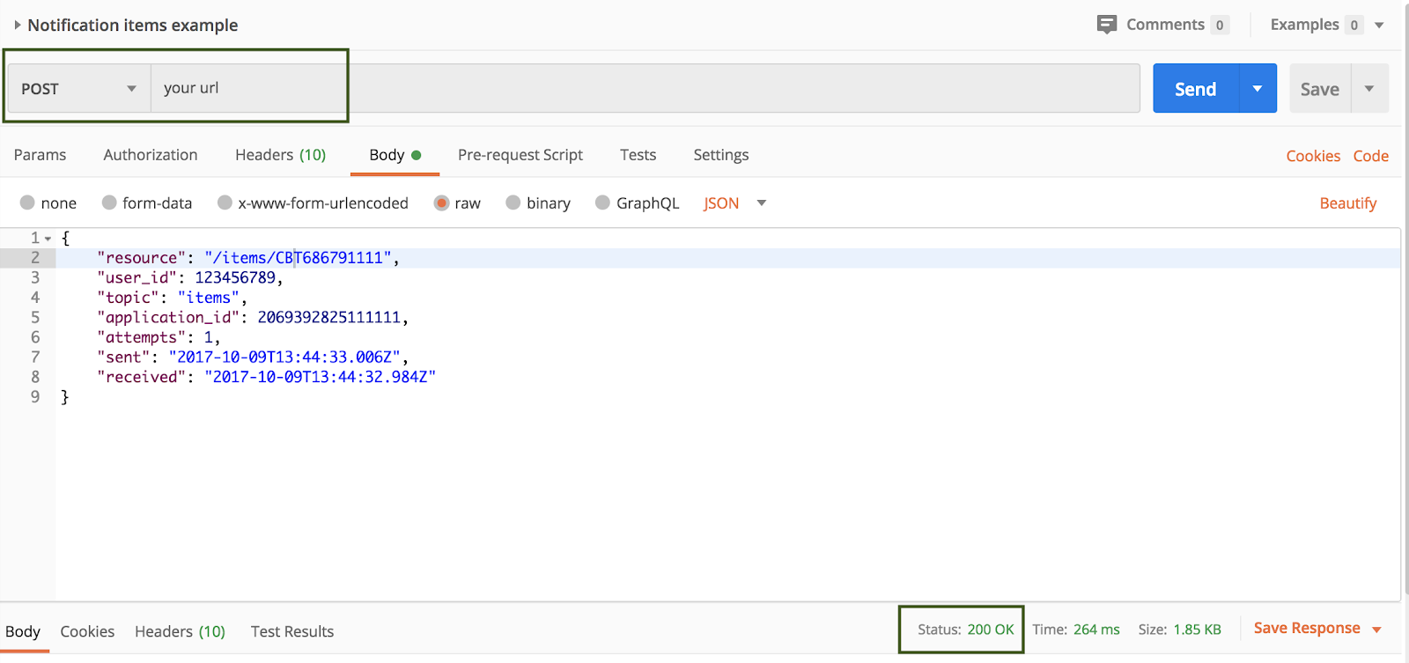Open the response Body tab
Image resolution: width=1409 pixels, height=663 pixels.
coord(23,631)
